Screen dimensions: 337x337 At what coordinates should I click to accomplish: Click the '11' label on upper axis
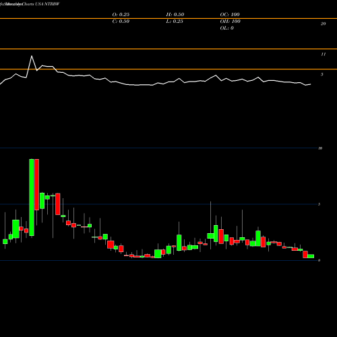tap(323, 54)
